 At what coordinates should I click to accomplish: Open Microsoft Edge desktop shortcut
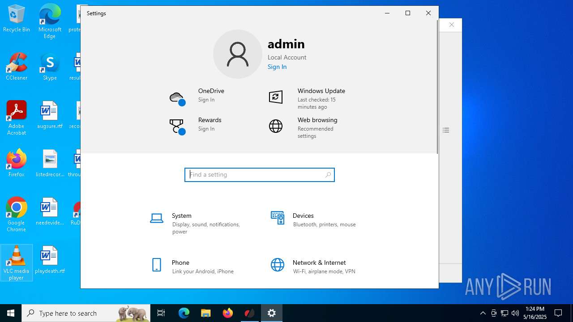tap(50, 21)
